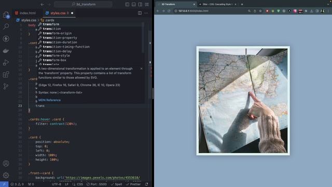This screenshot has height=187, width=332.
Task: Open the customize layout icon
Action: (x=147, y=4)
